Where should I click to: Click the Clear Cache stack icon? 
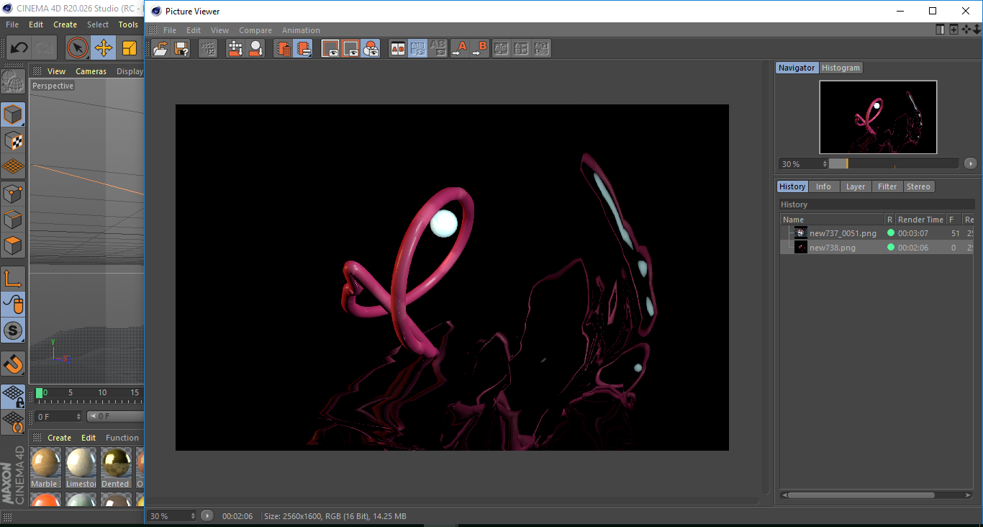[303, 48]
